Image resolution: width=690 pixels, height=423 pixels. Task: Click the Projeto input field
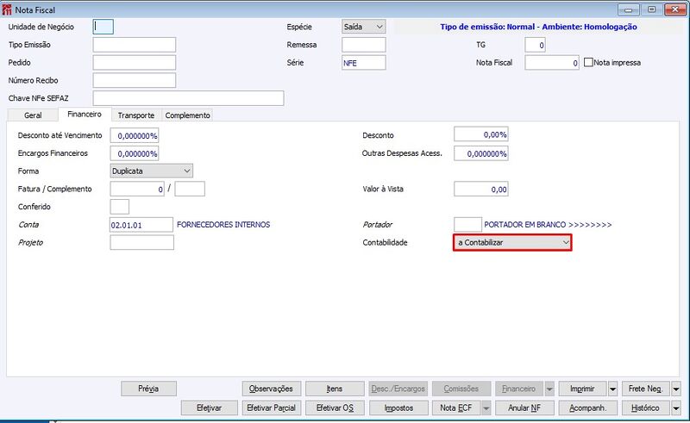tap(141, 242)
